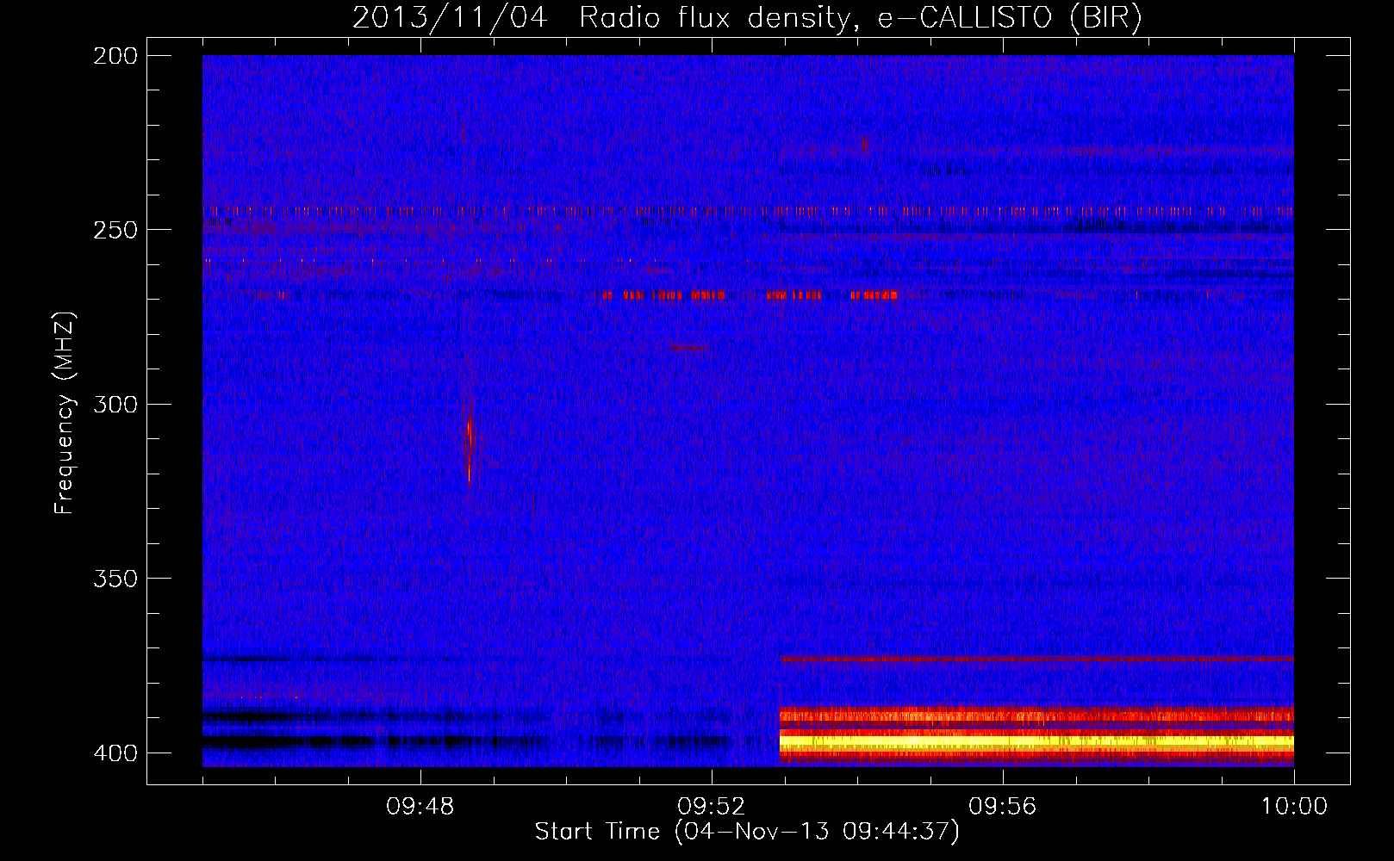Click the 09:52 time tick label
Viewport: 1394px width, 861px height.
tap(712, 807)
